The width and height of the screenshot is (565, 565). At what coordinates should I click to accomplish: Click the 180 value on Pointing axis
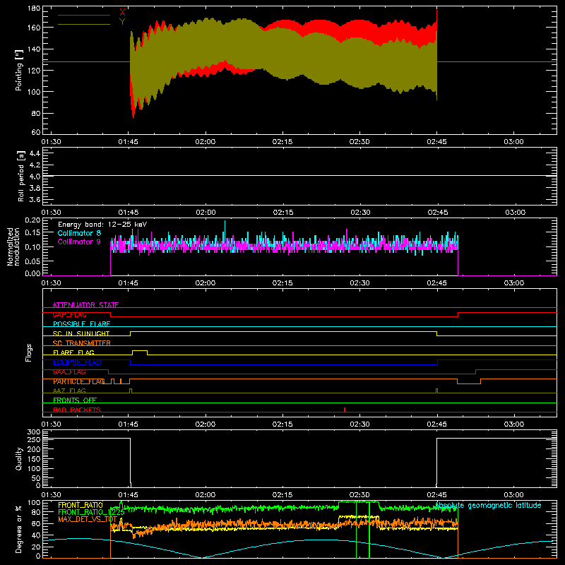pos(34,8)
